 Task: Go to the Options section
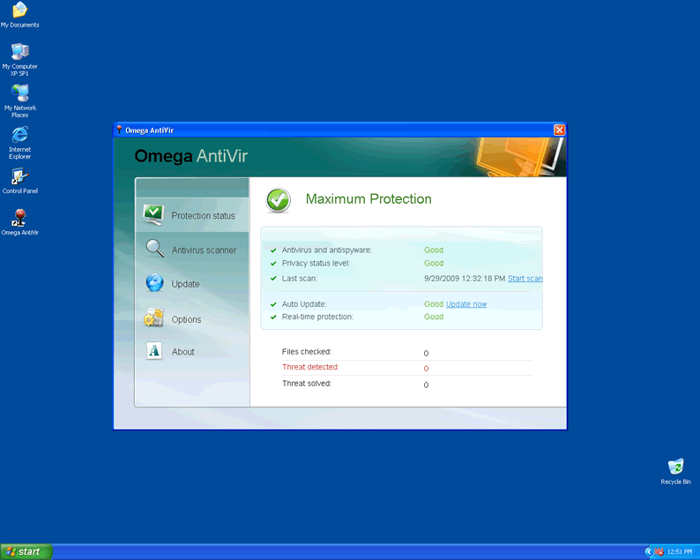[186, 320]
